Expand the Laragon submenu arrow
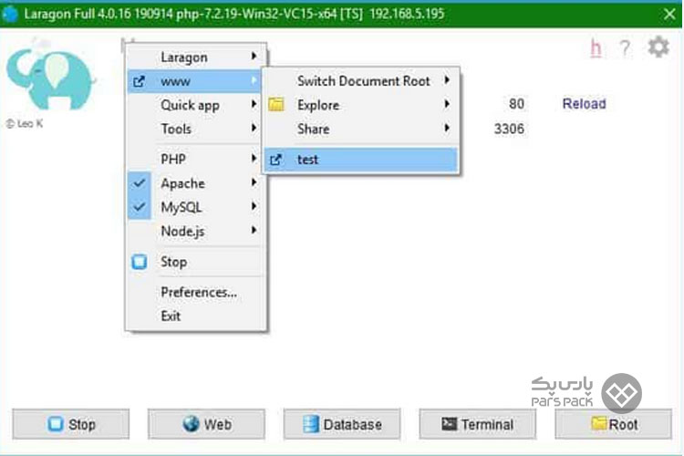The height and width of the screenshot is (456, 684). click(x=254, y=57)
